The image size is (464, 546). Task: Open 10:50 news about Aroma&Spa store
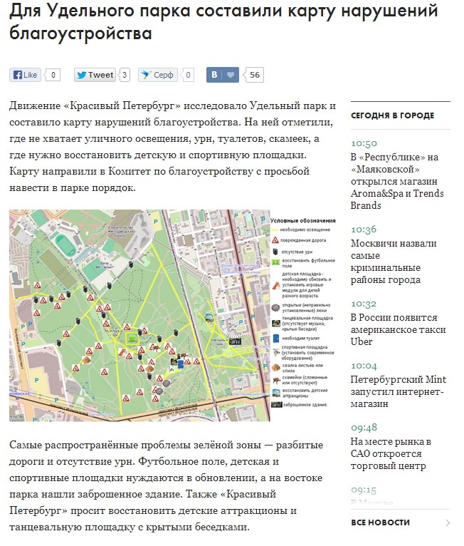(396, 181)
